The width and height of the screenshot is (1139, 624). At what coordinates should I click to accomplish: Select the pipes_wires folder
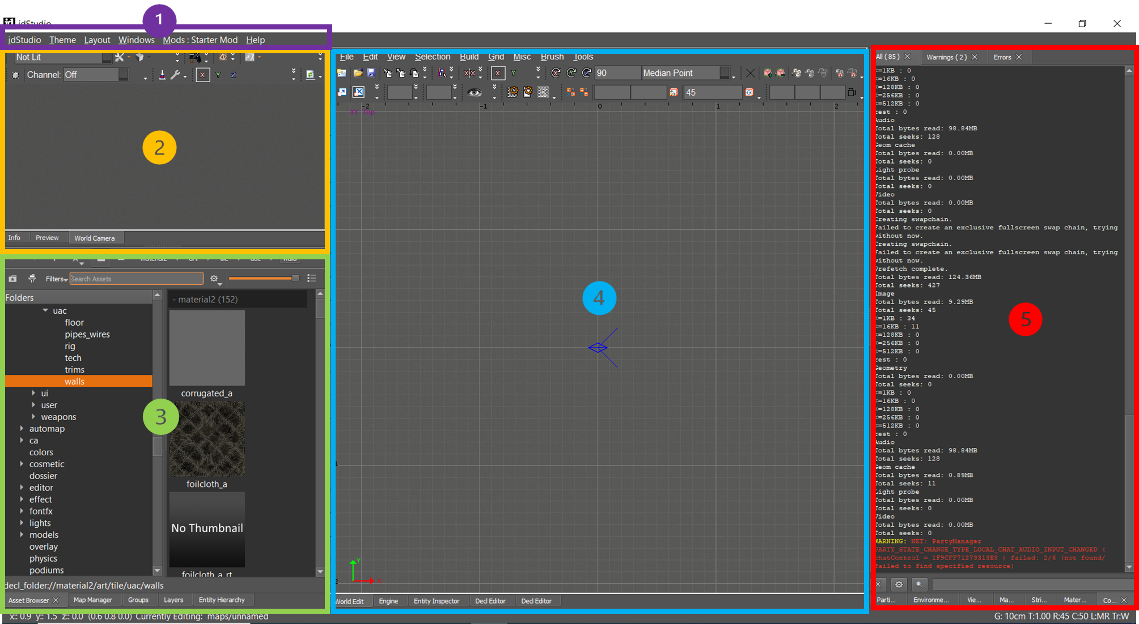click(87, 334)
